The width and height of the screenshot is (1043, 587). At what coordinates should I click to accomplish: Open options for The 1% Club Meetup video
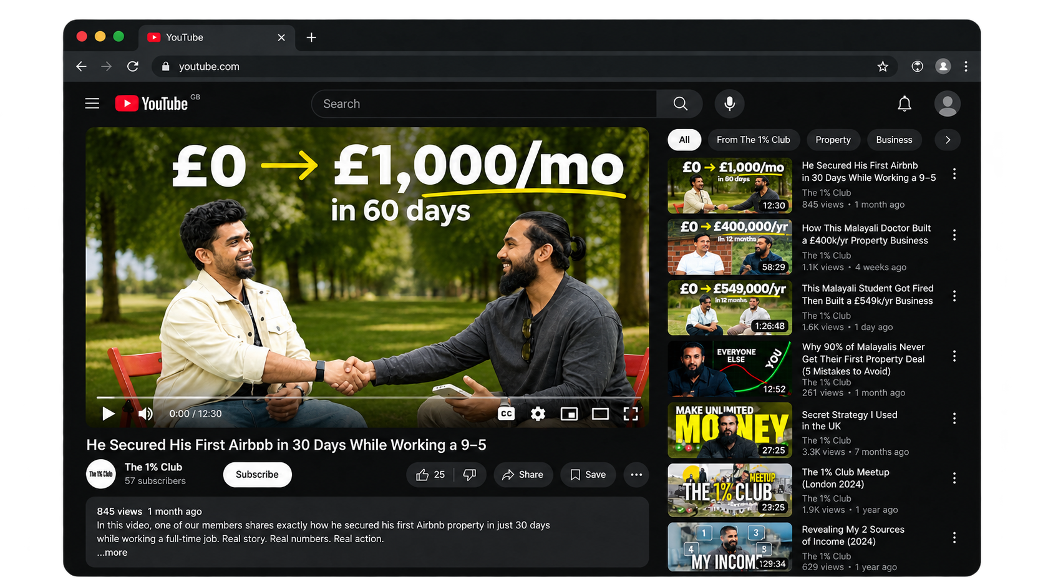954,478
